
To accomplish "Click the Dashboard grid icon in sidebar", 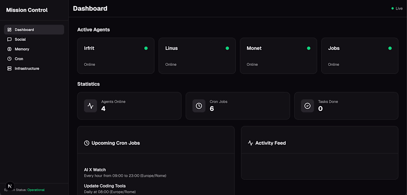I will point(10,30).
